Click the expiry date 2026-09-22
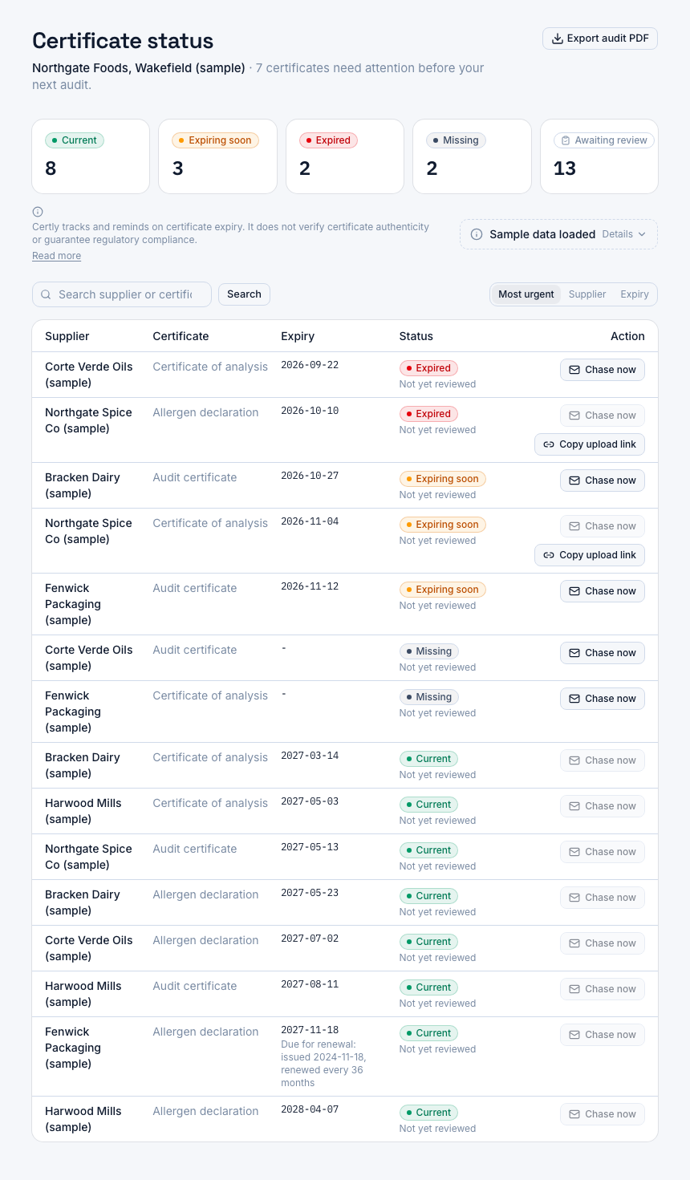The height and width of the screenshot is (1180, 690). tap(310, 365)
